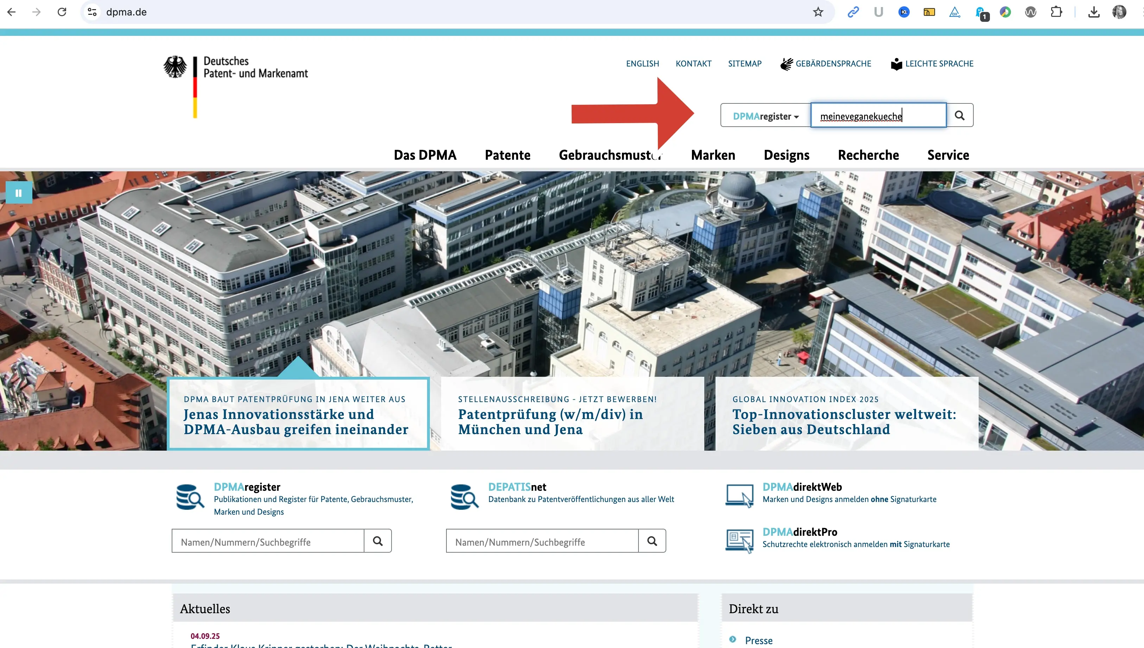
Task: Submit the DEPATISnet search with its magnifier
Action: click(x=652, y=541)
